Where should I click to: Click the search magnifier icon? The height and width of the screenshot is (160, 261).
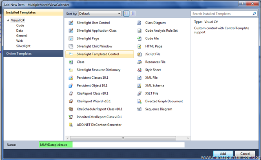pos(254,13)
